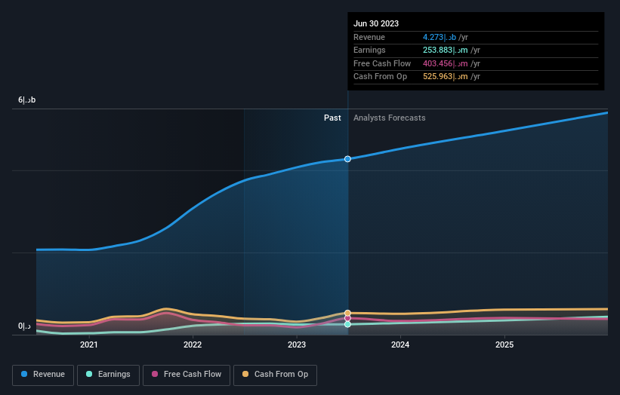Click the Revenue 4.273 value in tooltip
620x395 pixels.
click(x=440, y=37)
